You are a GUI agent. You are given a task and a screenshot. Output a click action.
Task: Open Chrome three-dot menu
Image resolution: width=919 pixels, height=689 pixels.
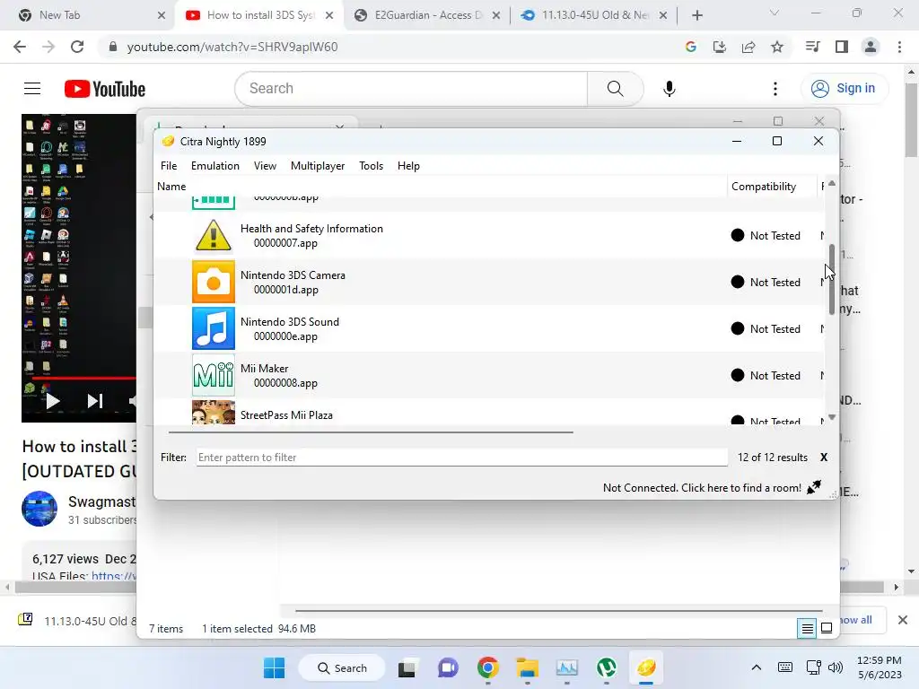[899, 47]
